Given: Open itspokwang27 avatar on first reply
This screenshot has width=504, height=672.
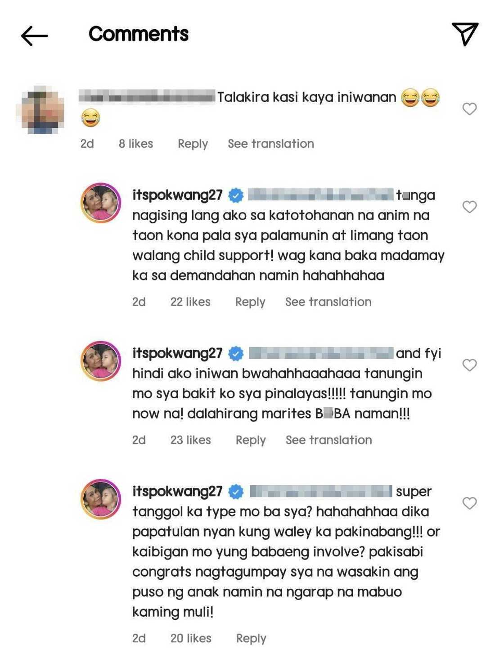Looking at the screenshot, I should click(101, 203).
